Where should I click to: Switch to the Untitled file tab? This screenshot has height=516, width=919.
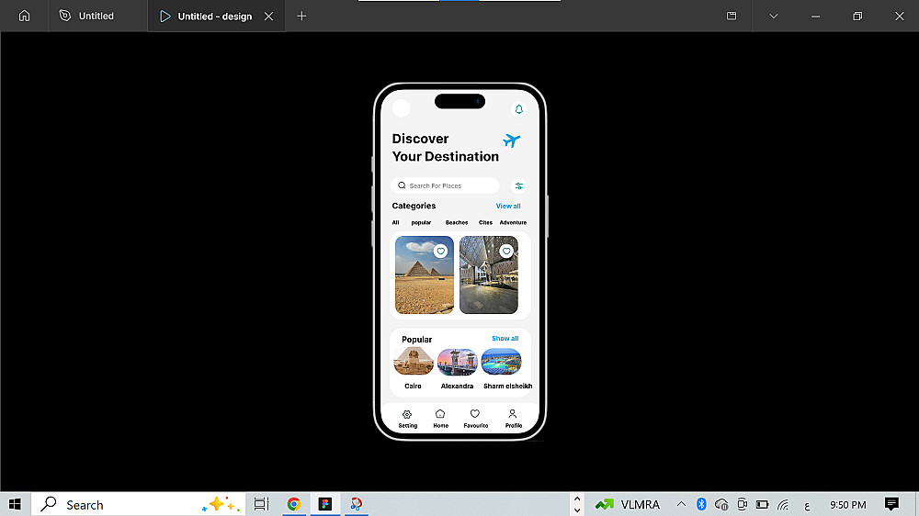tap(86, 16)
